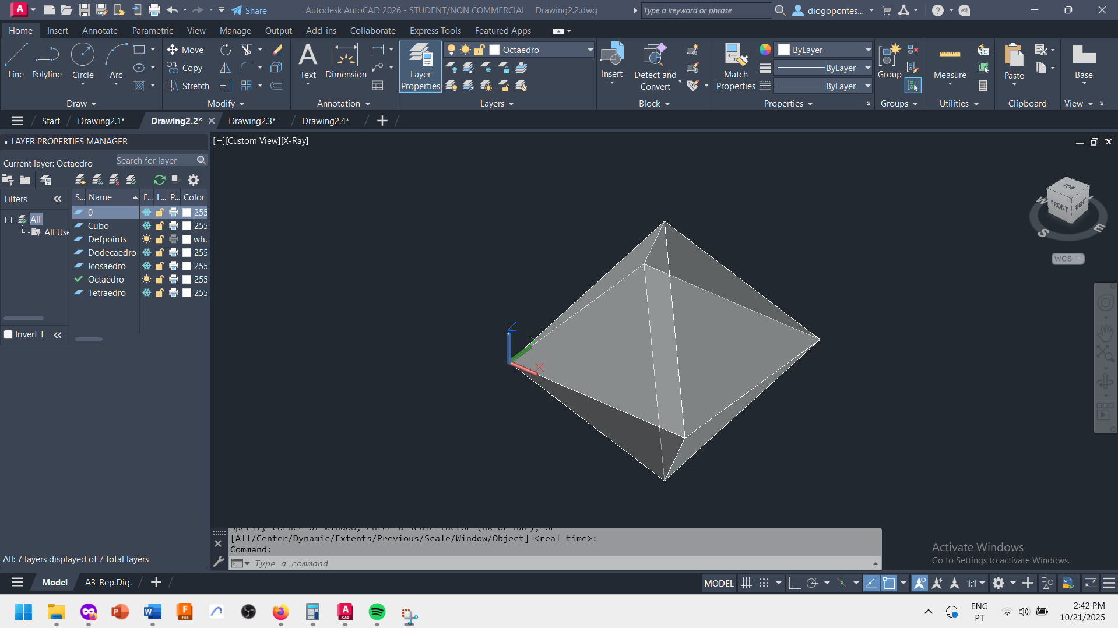Open the Parametric ribbon tab
Image resolution: width=1118 pixels, height=628 pixels.
152,31
